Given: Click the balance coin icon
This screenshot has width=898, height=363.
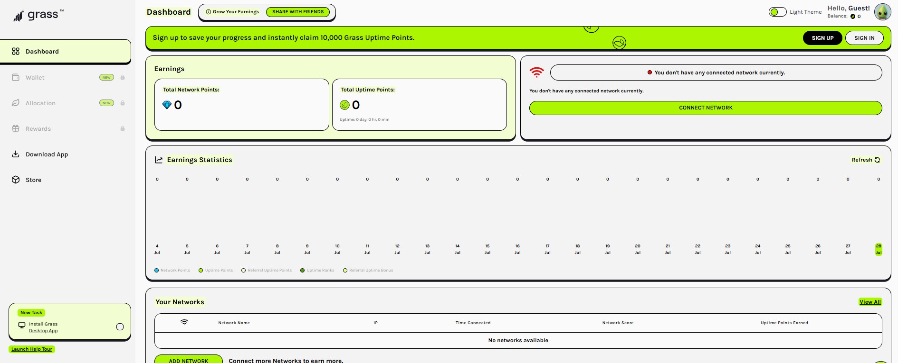Looking at the screenshot, I should coord(853,17).
